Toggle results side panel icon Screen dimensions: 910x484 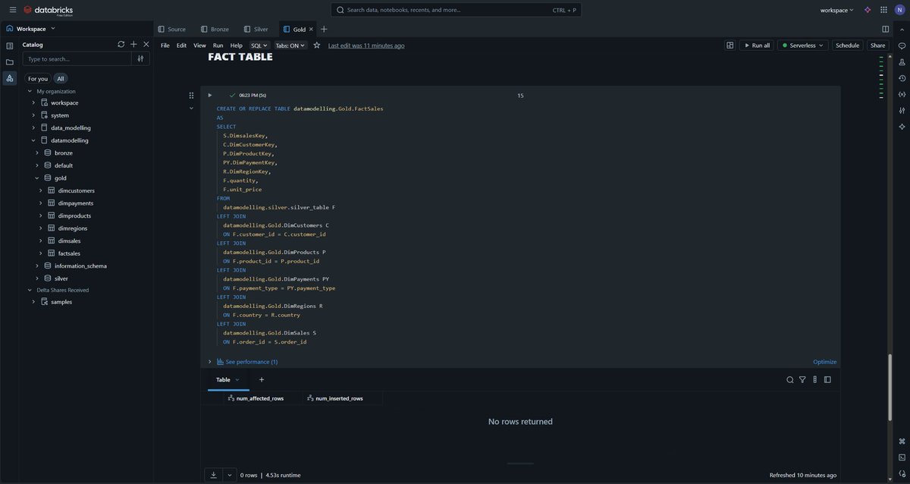click(827, 380)
